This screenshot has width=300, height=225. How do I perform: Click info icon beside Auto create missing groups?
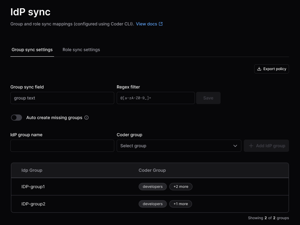86,118
